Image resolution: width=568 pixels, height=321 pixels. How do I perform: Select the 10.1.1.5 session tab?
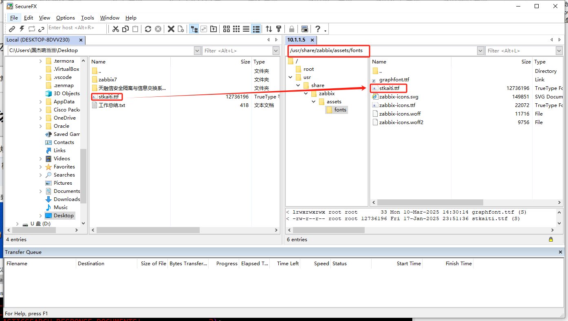pos(296,40)
